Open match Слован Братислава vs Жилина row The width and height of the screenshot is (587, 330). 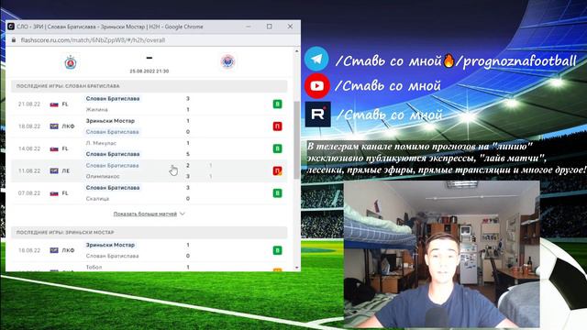click(x=149, y=104)
